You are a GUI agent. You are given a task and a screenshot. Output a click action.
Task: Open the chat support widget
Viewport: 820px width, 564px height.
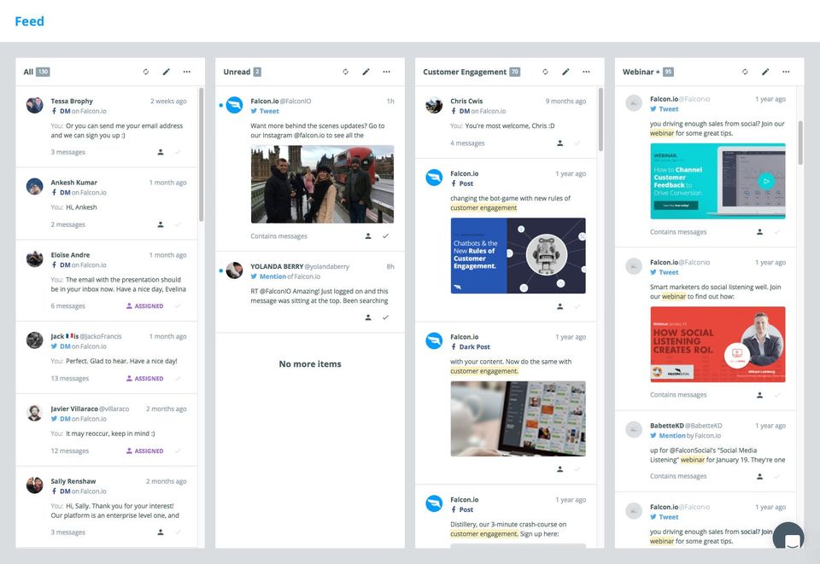tap(788, 537)
